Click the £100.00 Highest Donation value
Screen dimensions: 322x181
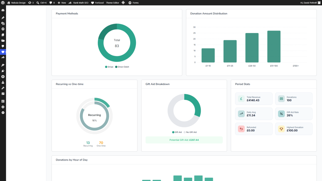292,130
